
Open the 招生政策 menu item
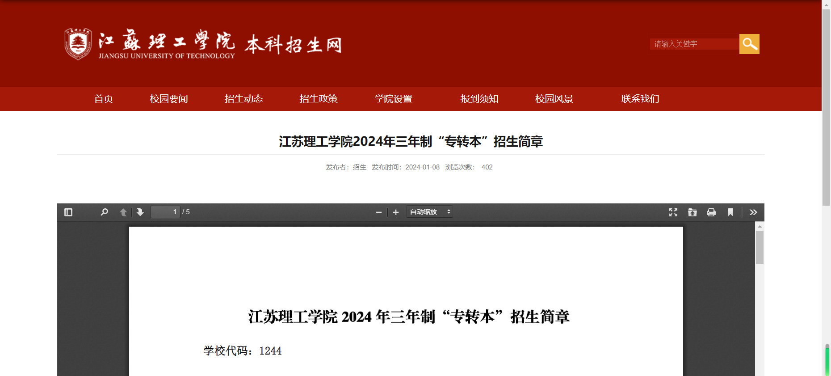click(x=319, y=99)
